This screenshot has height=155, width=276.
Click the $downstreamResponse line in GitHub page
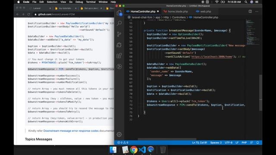tap(71, 69)
